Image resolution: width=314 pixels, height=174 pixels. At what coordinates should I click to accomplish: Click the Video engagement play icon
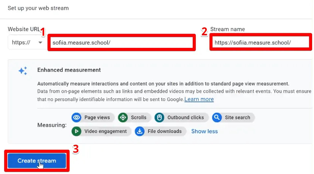pos(76,131)
